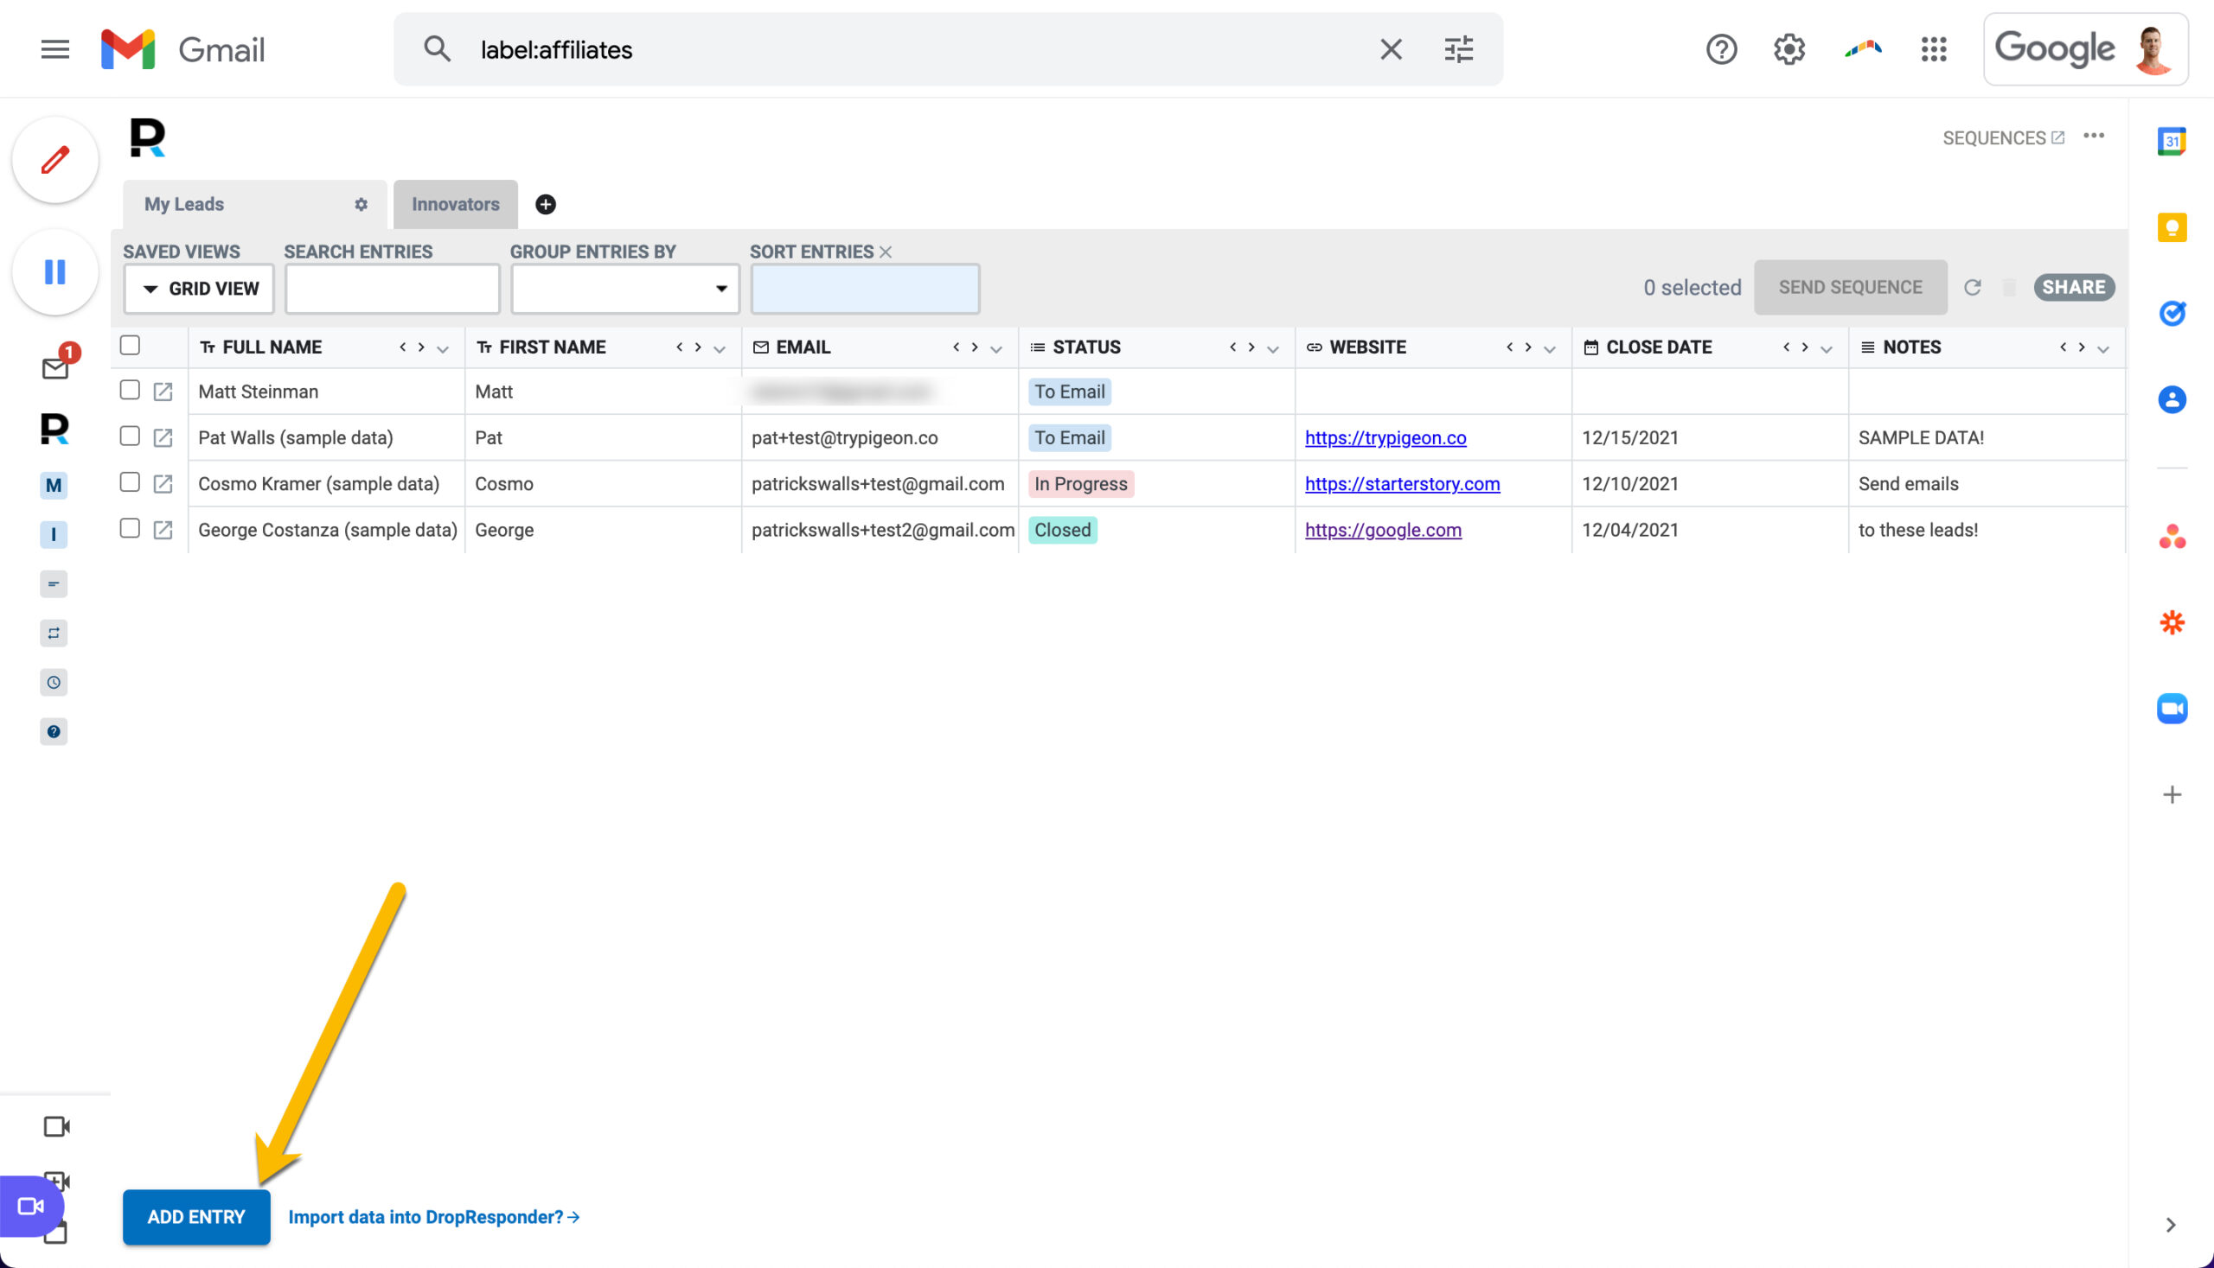The image size is (2214, 1268).
Task: Show search options filter icon
Action: 1459,49
